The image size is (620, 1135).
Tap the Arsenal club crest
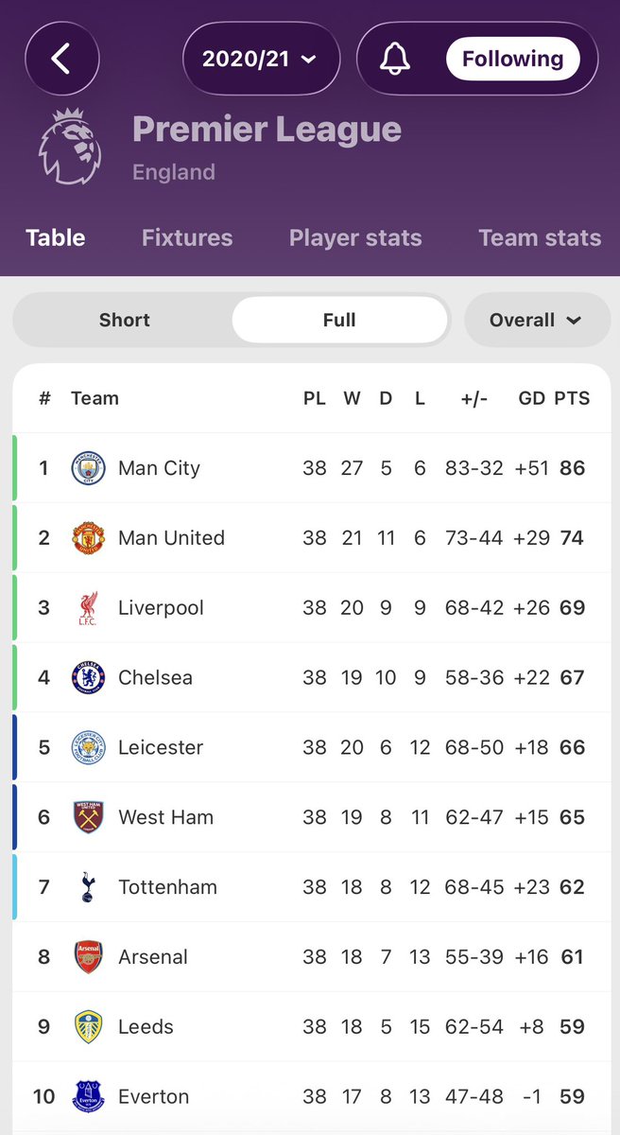tap(89, 957)
